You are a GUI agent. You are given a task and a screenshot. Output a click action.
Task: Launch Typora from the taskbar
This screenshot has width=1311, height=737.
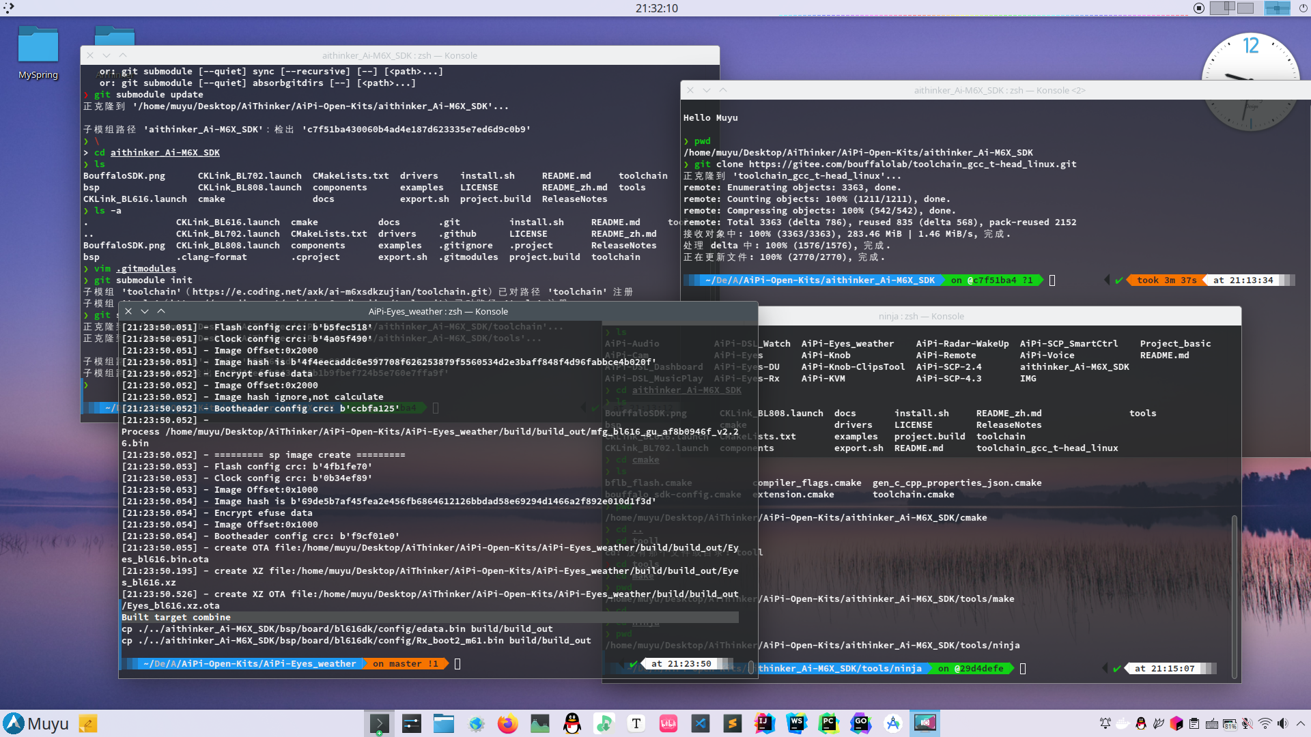tap(636, 723)
